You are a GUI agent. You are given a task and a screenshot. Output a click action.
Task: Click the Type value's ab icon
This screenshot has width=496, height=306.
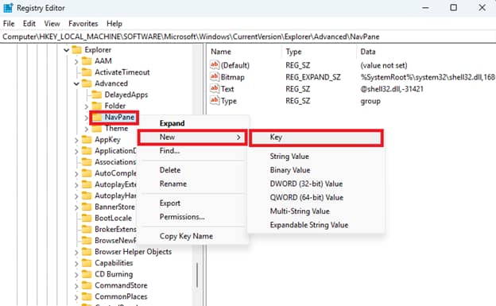coord(215,101)
